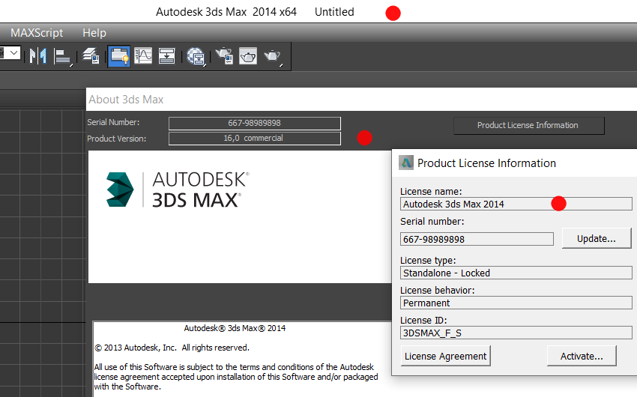
Task: Click the "License ID:" label
Action: click(423, 321)
